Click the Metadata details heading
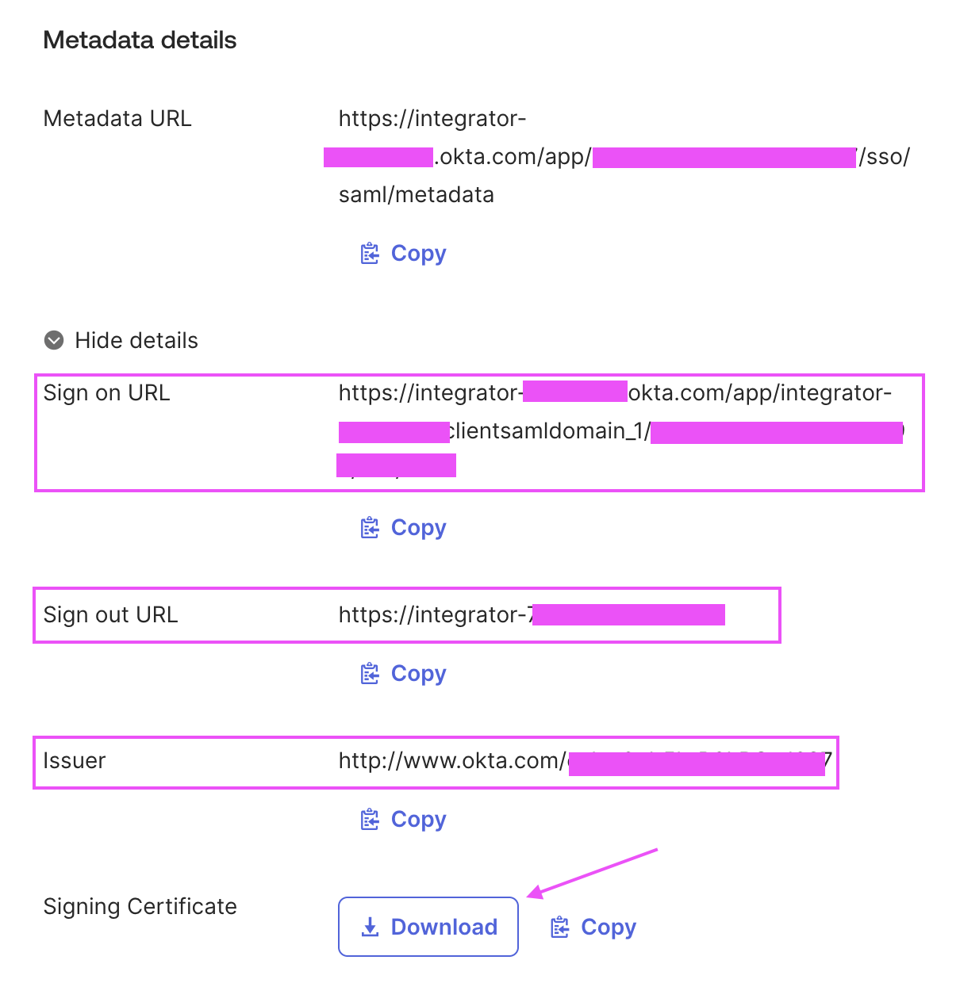The image size is (960, 983). (x=140, y=40)
